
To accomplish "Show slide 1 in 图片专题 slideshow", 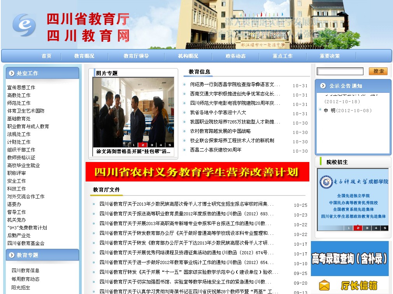I will click(x=133, y=145).
